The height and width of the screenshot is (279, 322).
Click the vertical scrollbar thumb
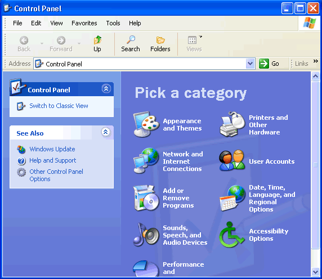point(315,165)
